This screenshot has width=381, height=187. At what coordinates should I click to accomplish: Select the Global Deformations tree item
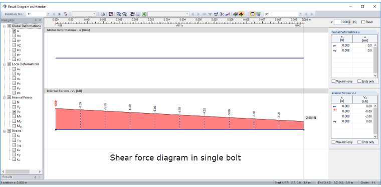[x=26, y=26]
